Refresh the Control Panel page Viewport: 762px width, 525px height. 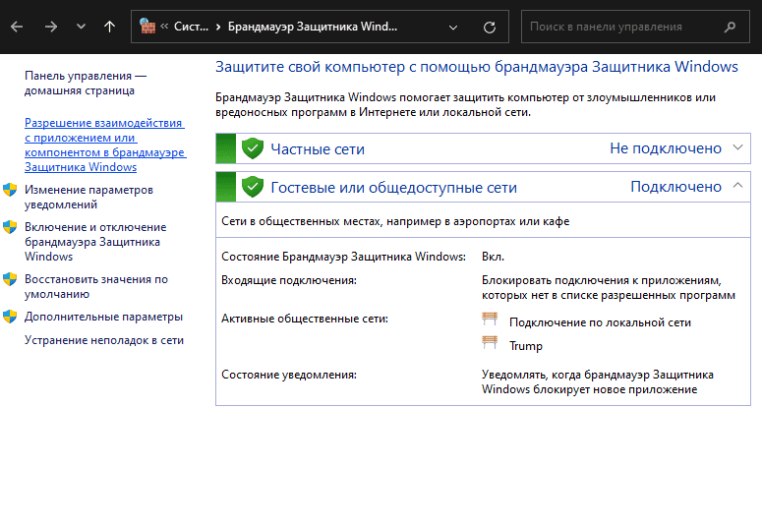(490, 28)
